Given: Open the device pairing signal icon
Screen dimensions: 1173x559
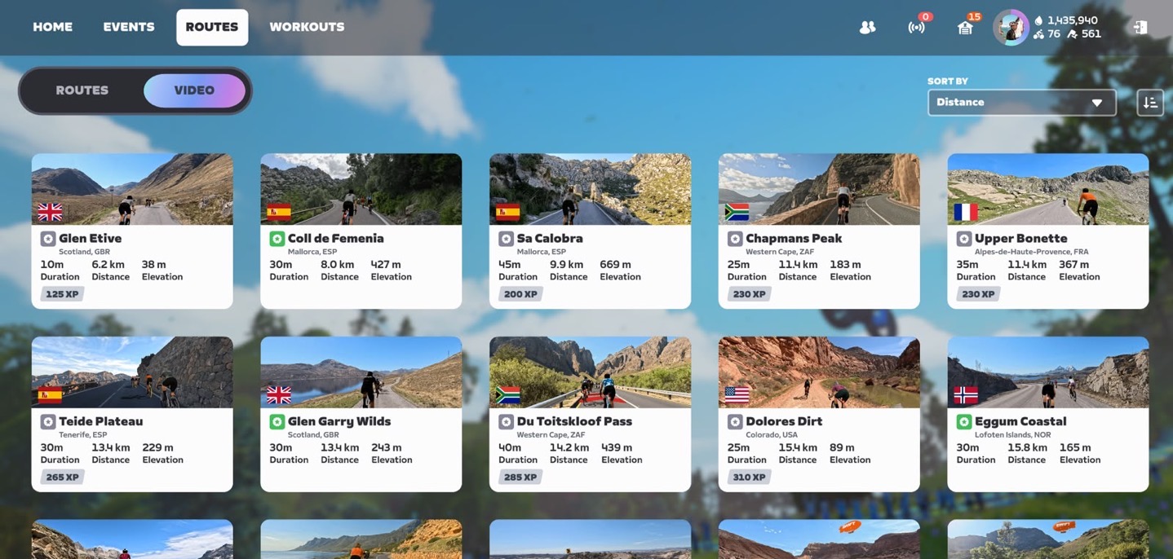Looking at the screenshot, I should [x=916, y=28].
